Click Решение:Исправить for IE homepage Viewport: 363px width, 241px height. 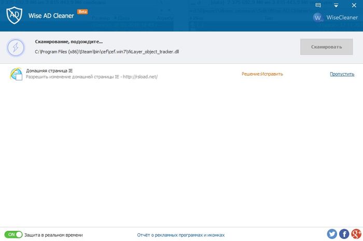[x=262, y=74]
